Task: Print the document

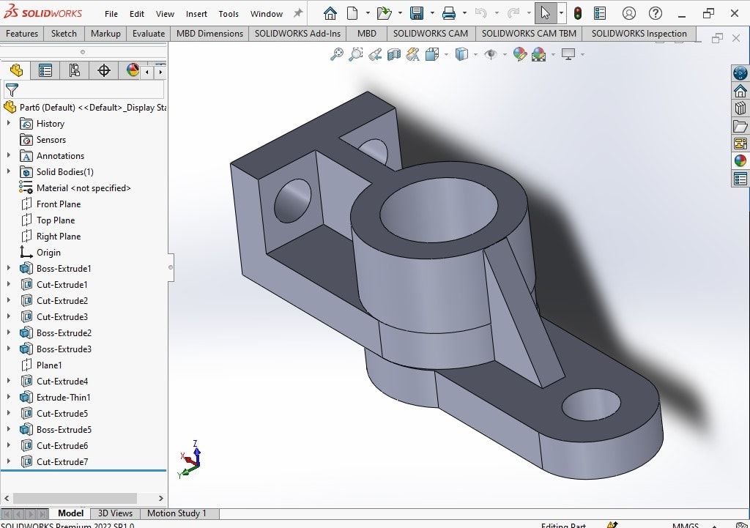Action: (x=449, y=13)
